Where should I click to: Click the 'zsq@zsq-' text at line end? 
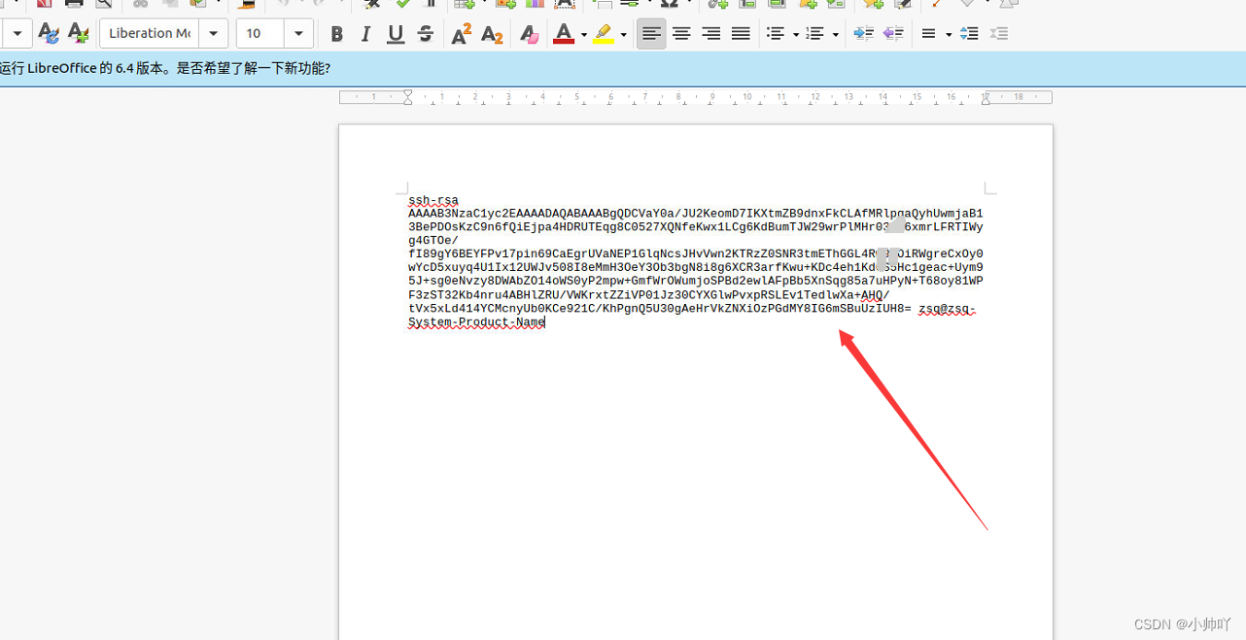948,309
